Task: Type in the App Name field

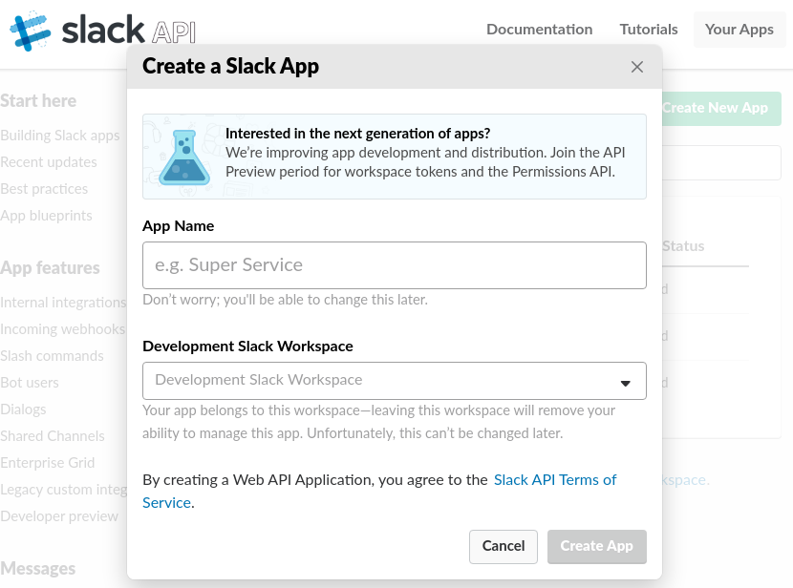Action: [x=394, y=265]
